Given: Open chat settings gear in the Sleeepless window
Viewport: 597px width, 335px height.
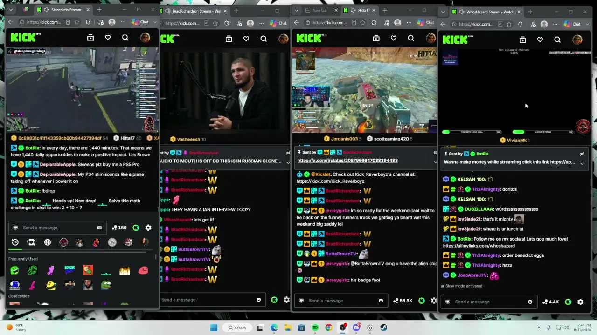Looking at the screenshot, I should point(148,228).
